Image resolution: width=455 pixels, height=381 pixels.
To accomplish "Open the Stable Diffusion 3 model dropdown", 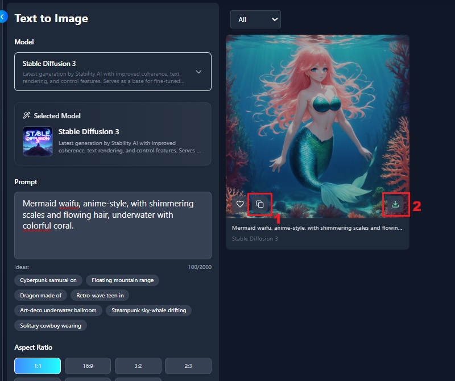I will pyautogui.click(x=113, y=72).
